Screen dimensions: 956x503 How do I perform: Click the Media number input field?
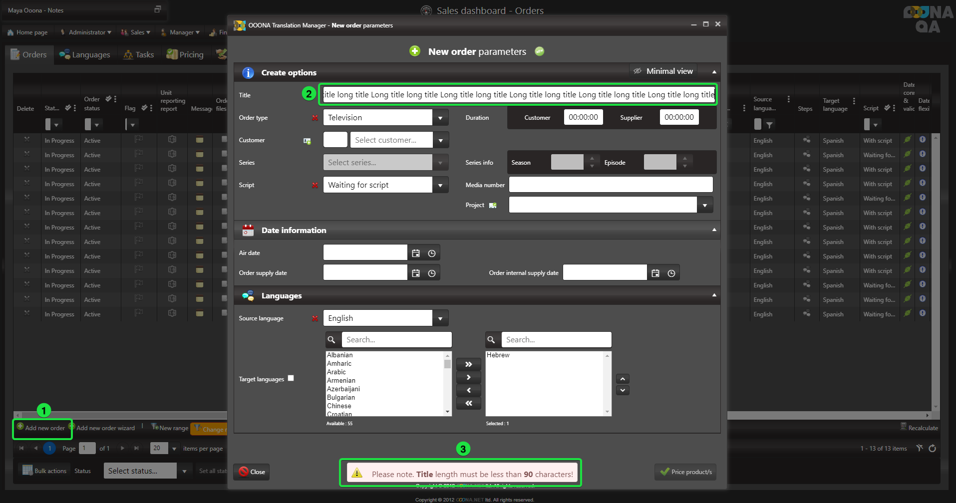pos(610,185)
